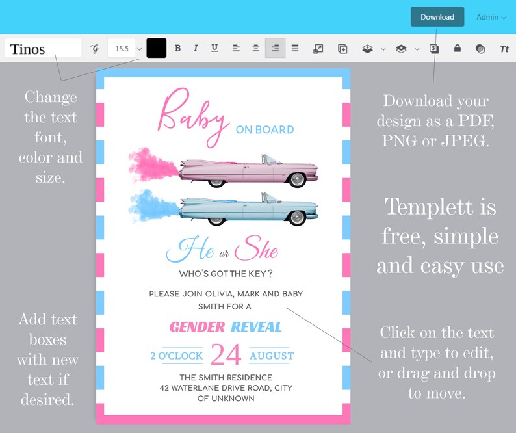Open the opacity transparency control
The image size is (516, 433).
[x=480, y=49]
